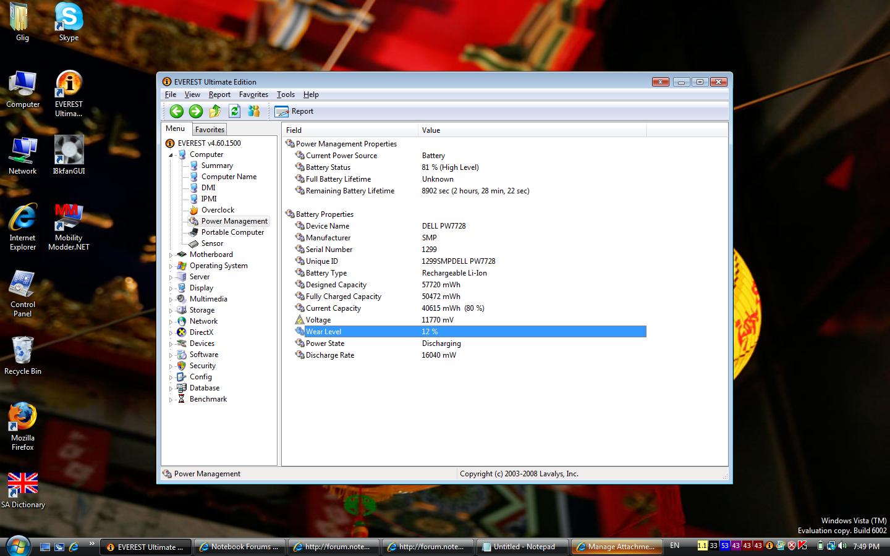The height and width of the screenshot is (556, 890).
Task: Select the Security tree item
Action: [203, 366]
